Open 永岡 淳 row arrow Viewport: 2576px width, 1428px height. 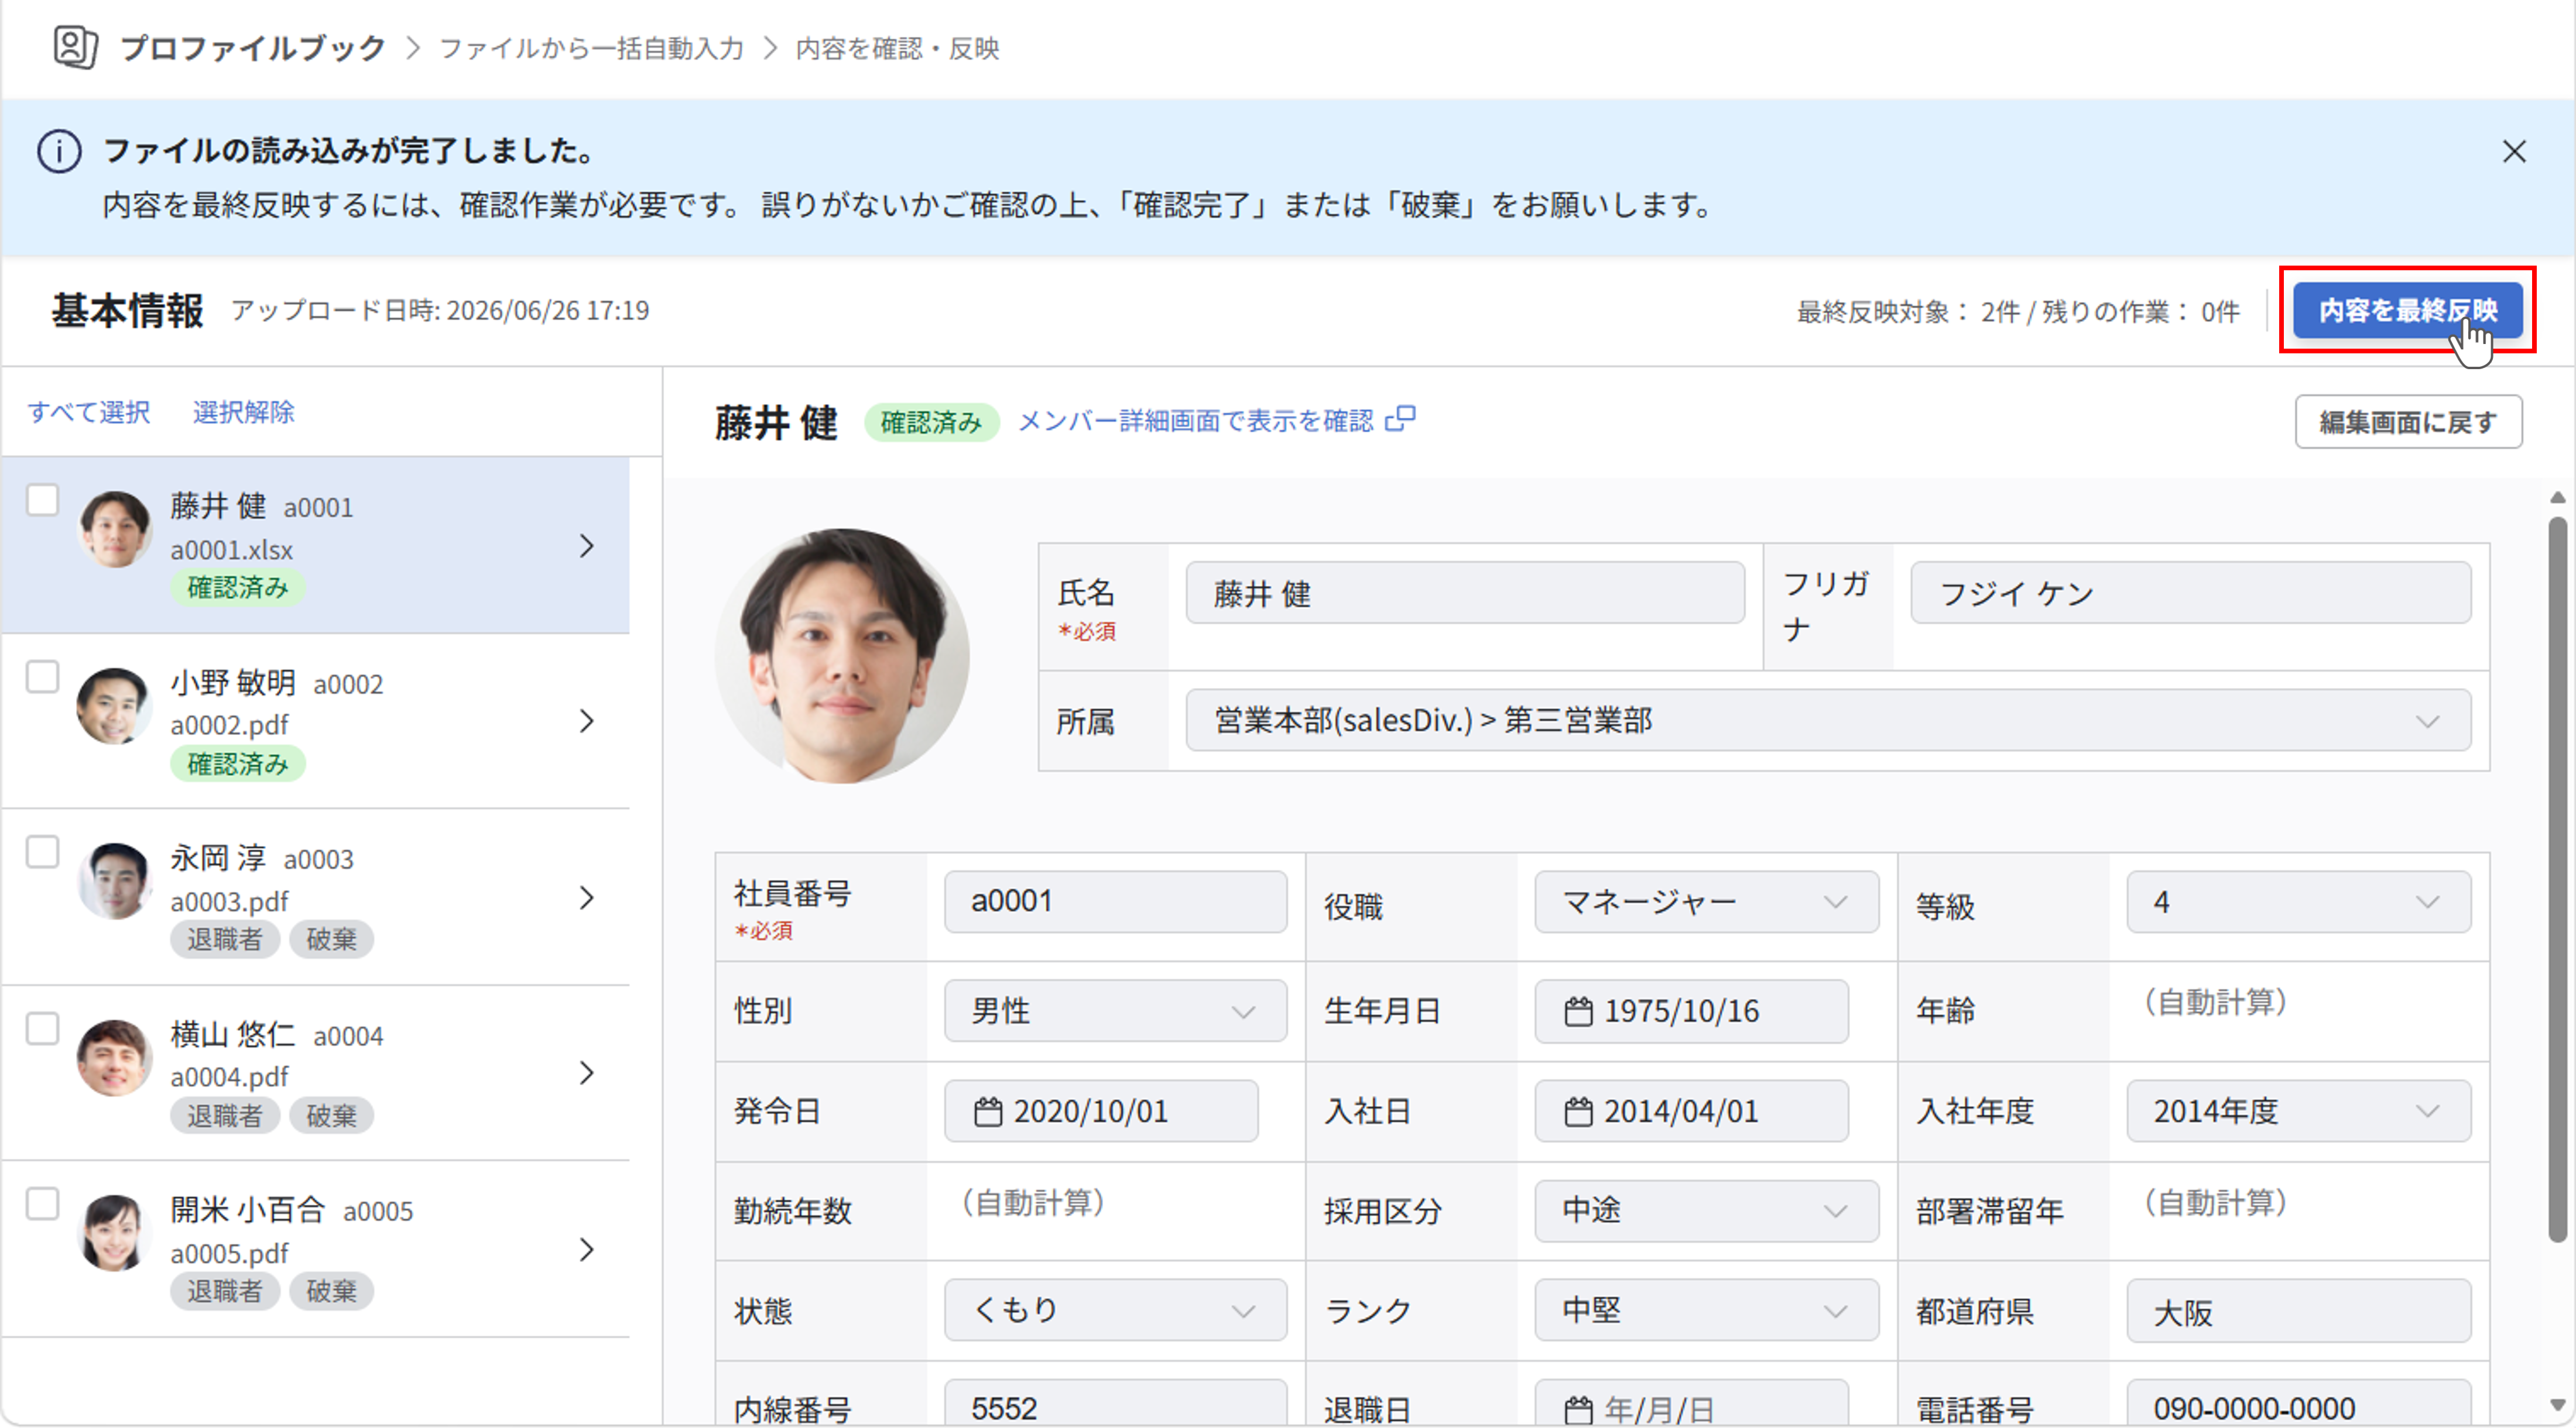coord(587,897)
